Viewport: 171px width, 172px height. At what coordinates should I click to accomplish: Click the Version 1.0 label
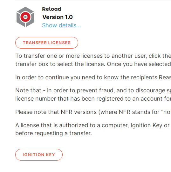(58, 17)
